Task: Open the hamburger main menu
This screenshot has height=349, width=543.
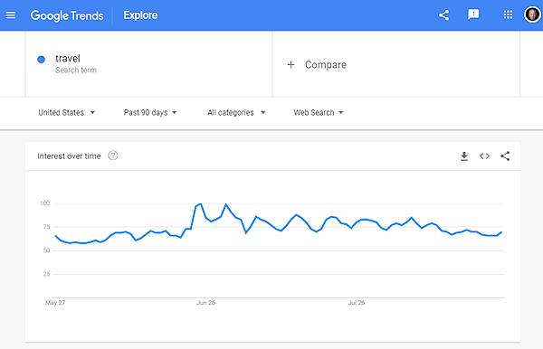Action: pos(11,15)
